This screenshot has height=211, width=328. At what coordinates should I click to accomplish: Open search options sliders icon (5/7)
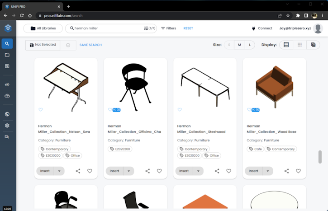pos(149,28)
